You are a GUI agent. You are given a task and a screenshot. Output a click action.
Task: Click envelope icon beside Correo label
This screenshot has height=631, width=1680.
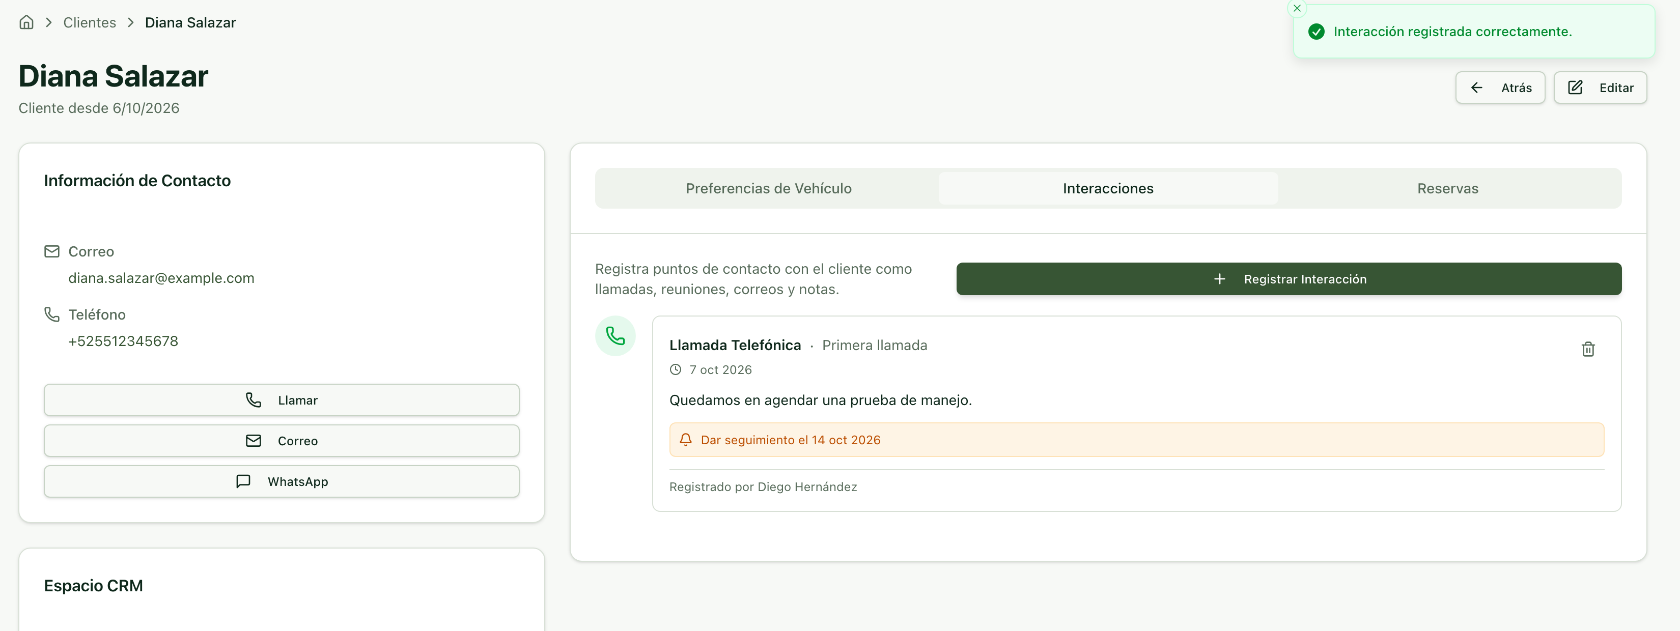click(x=51, y=251)
